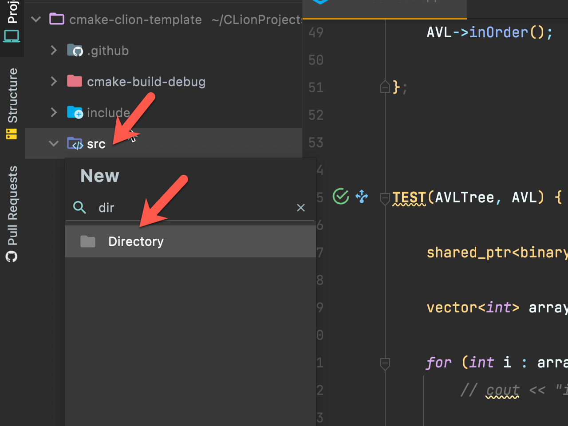Click vector<int> in the editor

473,308
